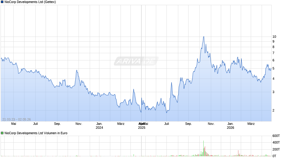Click the NioCorp Developments Ltd Volumen in Euro label
The height and width of the screenshot is (159, 284).
tap(36, 133)
